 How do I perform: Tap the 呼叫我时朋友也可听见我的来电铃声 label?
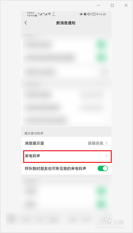coord(55,168)
